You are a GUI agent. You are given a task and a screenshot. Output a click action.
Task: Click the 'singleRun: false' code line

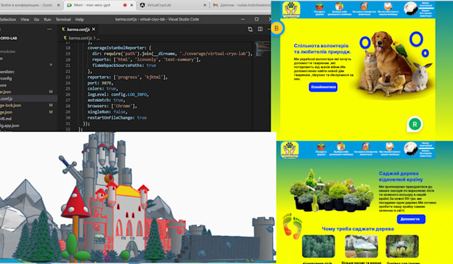tap(107, 112)
